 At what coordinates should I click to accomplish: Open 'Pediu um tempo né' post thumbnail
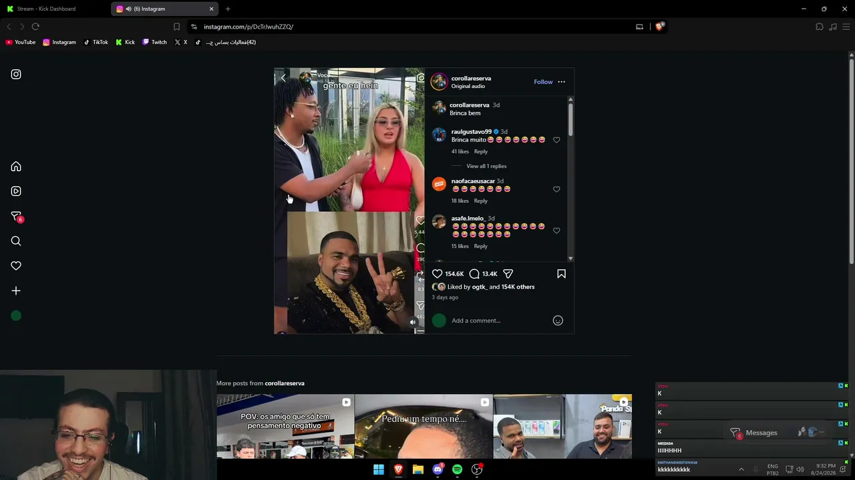click(423, 427)
